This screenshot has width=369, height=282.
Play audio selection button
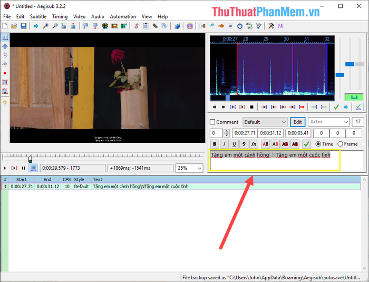click(242, 107)
